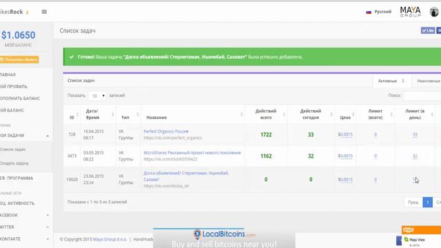Screen dimensions: 441x248
Task: Go to previous page (Пред.)
Action: [x=413, y=202]
